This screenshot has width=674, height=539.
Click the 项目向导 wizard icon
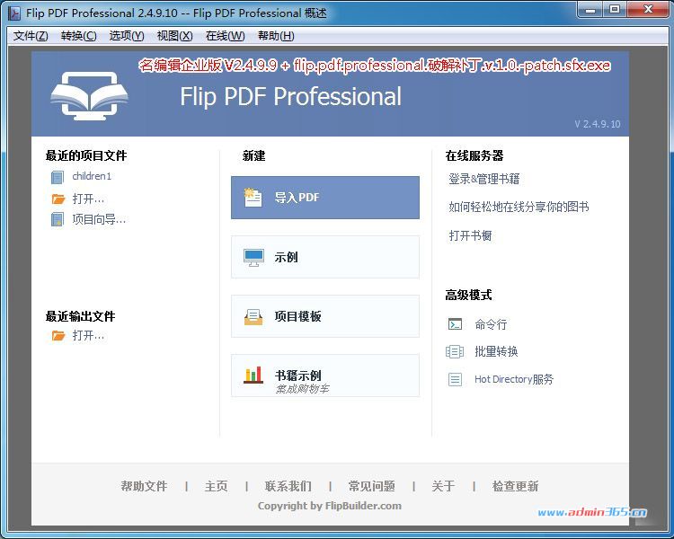point(58,219)
